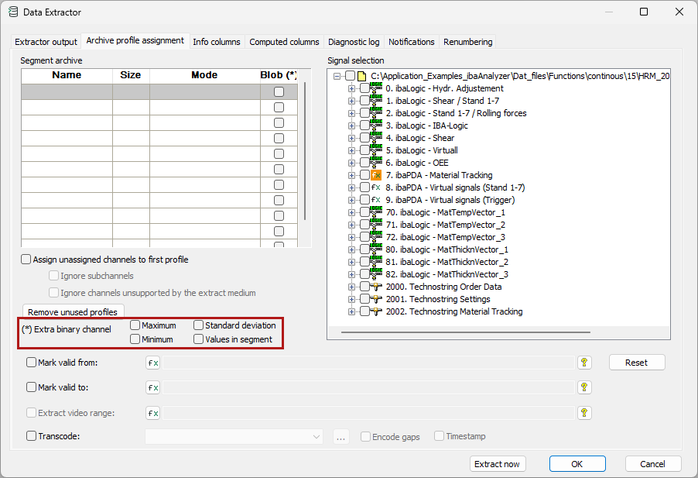
Task: Enable the Transcode checkbox
Action: pyautogui.click(x=31, y=435)
